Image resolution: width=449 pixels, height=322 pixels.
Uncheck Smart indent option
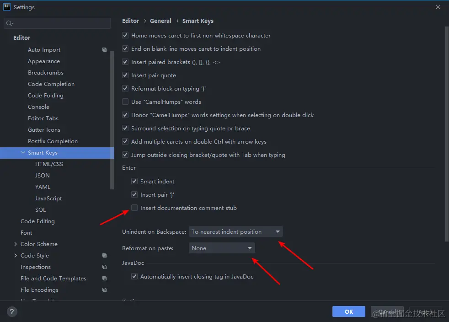[x=134, y=181]
